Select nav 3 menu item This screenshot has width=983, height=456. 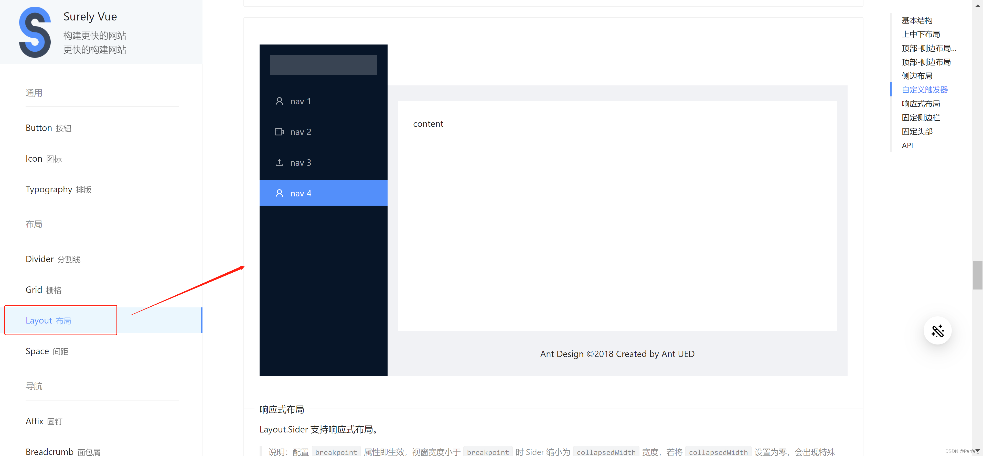[323, 162]
